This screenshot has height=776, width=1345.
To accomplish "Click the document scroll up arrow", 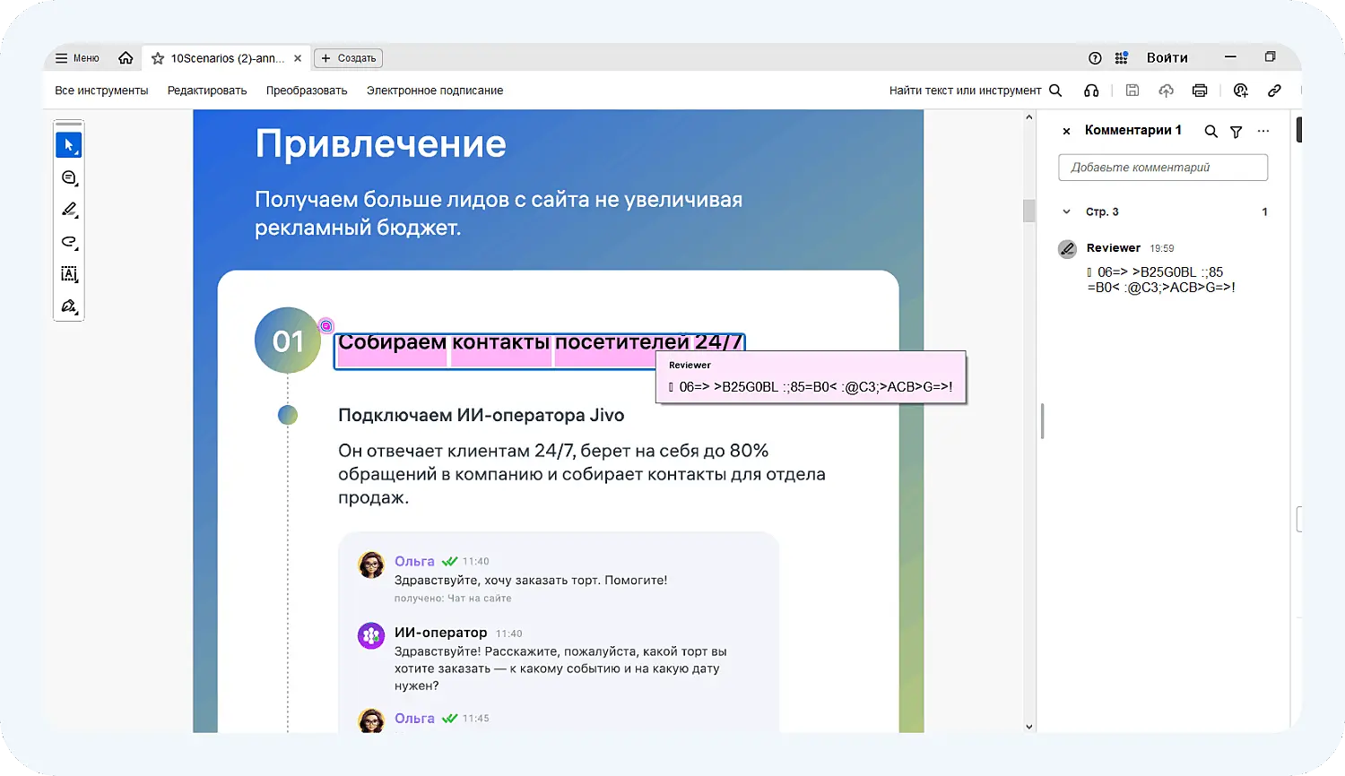I will click(x=1029, y=117).
